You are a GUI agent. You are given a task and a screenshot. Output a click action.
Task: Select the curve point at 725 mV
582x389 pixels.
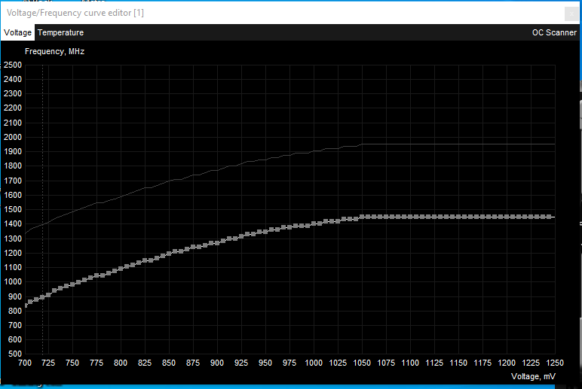[x=48, y=295]
